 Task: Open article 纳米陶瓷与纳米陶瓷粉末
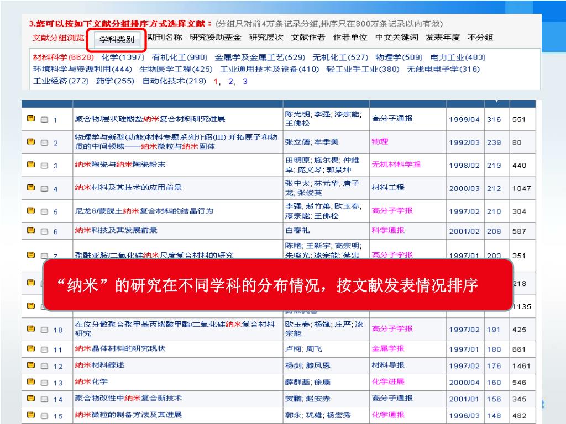[x=120, y=165]
